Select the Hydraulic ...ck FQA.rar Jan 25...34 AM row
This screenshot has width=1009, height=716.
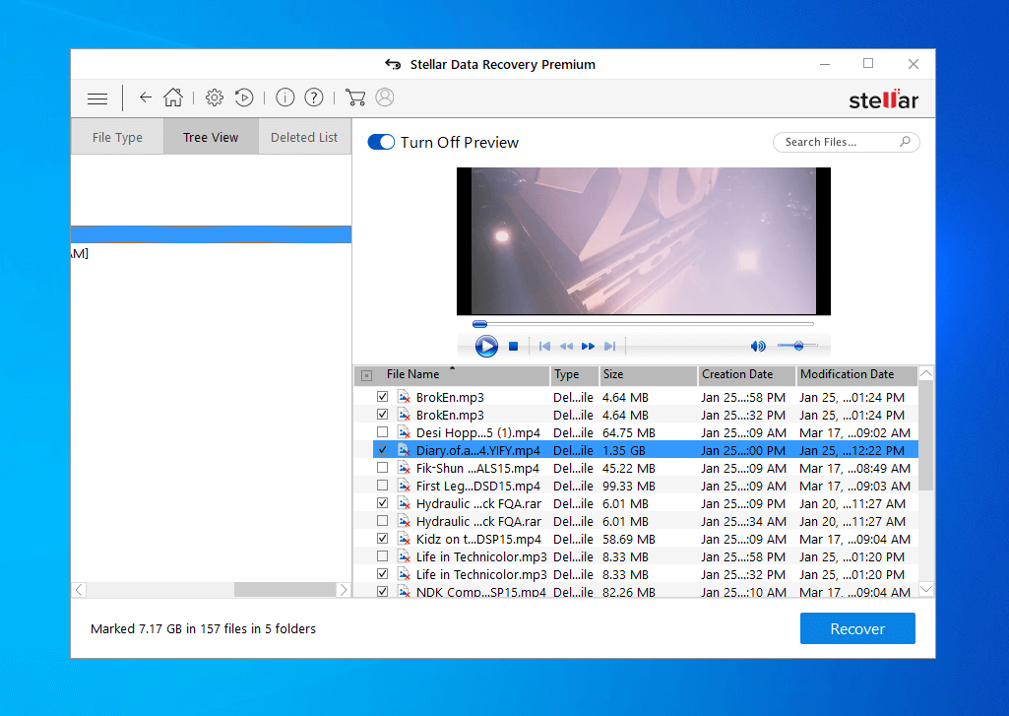pos(646,522)
